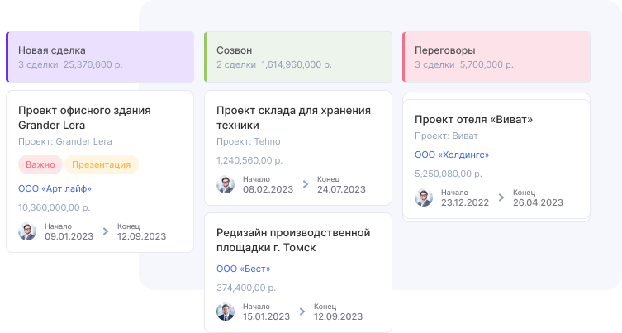Select the Новая сделка column header
622x333 pixels.
click(100, 57)
